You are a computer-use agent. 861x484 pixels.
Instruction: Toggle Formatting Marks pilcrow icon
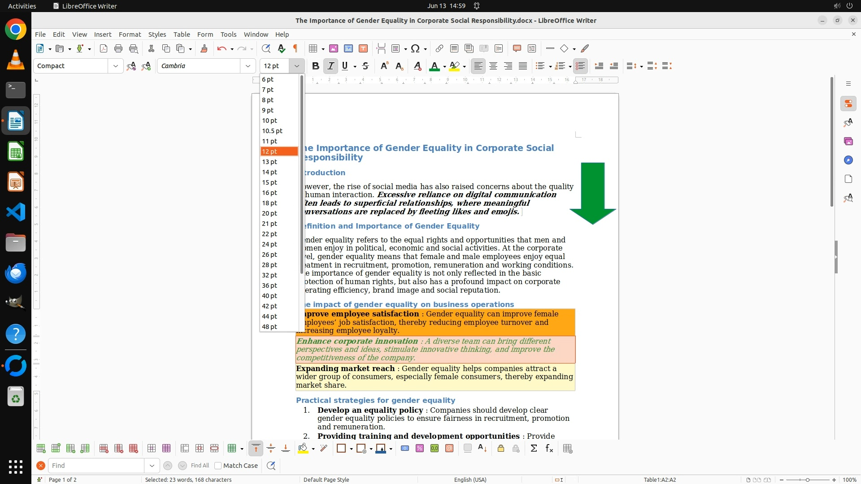[x=296, y=48]
